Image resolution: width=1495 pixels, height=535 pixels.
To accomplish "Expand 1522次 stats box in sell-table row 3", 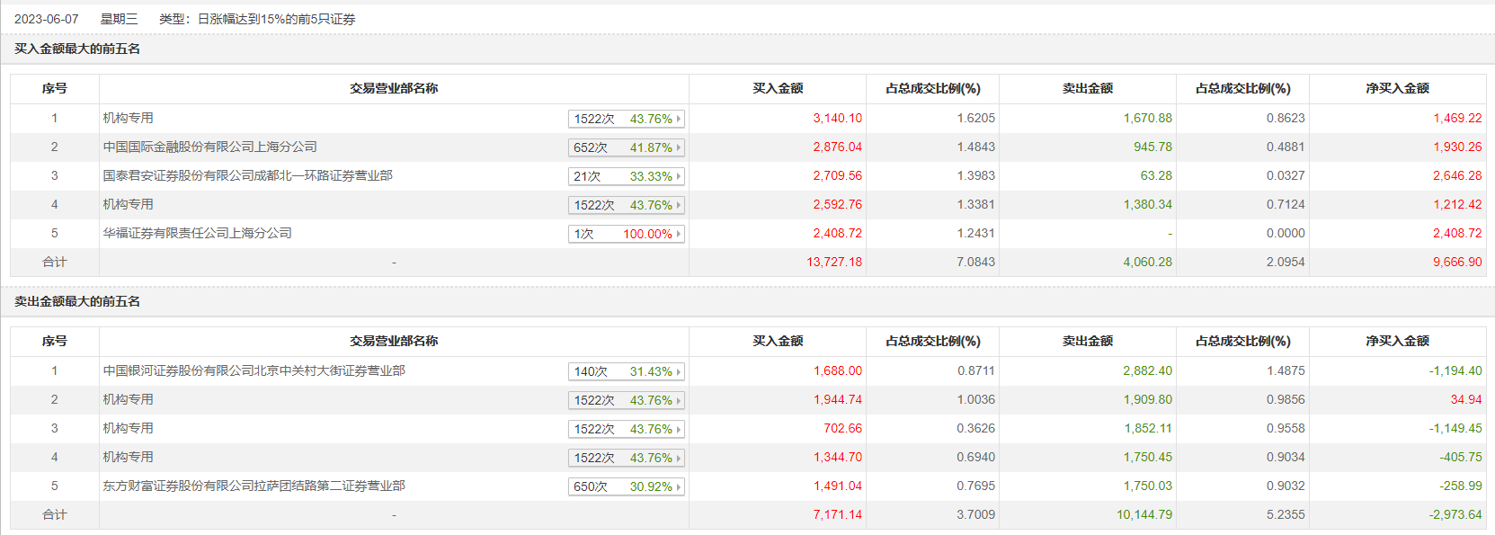I will click(x=626, y=429).
